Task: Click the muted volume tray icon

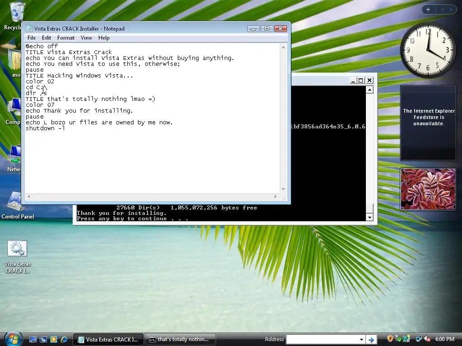Action: 428,339
